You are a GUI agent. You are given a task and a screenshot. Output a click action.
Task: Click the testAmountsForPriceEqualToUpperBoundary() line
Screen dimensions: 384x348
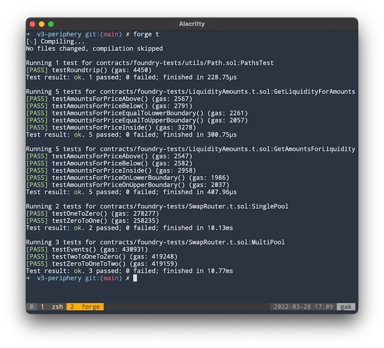coord(137,120)
